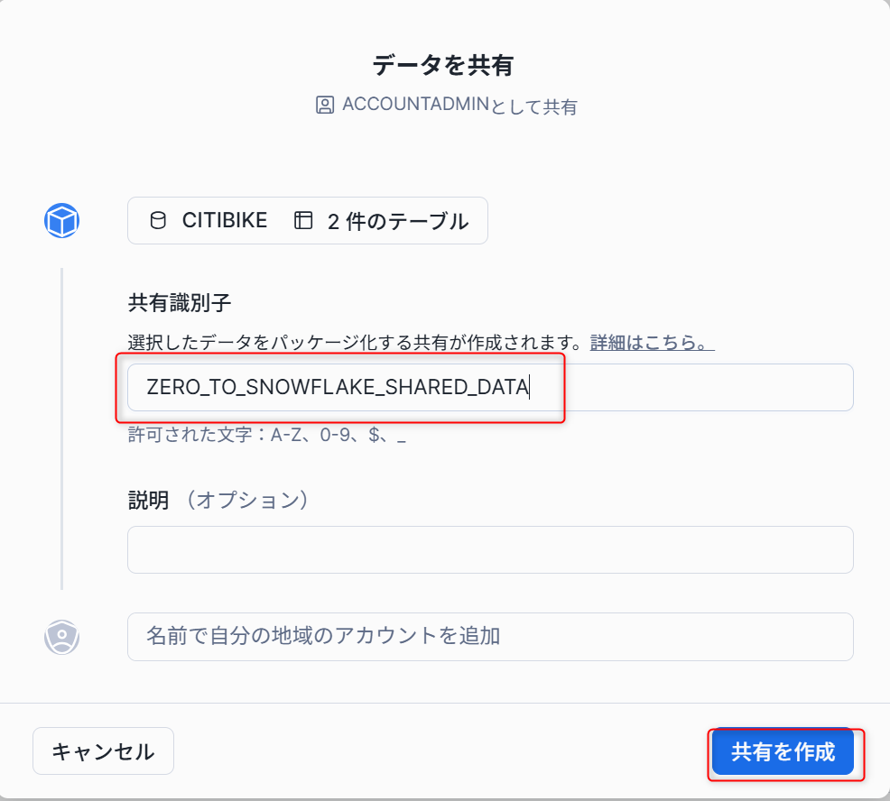Viewport: 890px width, 801px height.
Task: Select the 2 件のテーブル label
Action: [x=398, y=221]
